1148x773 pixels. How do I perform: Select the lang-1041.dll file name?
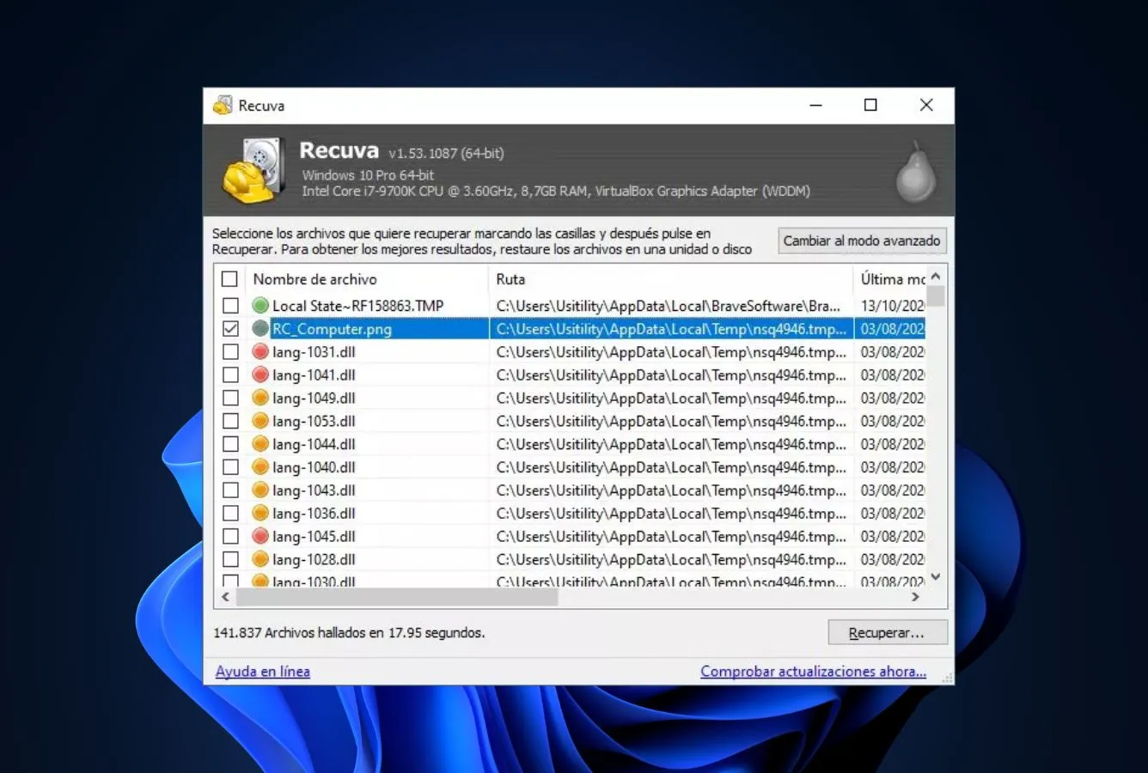[314, 374]
